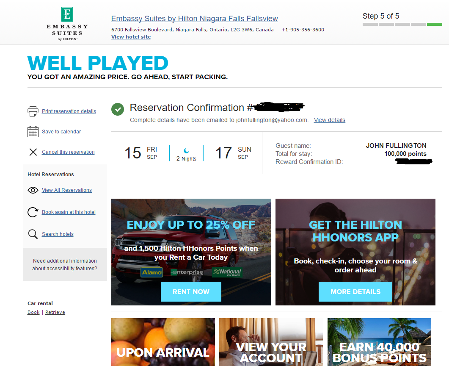Click the printer icon beside Print reservation details
Image resolution: width=449 pixels, height=366 pixels.
coord(33,111)
